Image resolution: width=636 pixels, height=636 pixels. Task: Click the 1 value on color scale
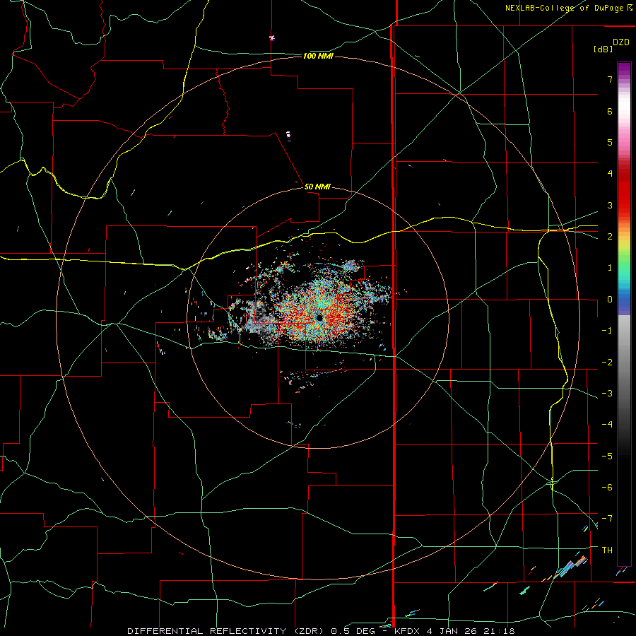point(610,268)
